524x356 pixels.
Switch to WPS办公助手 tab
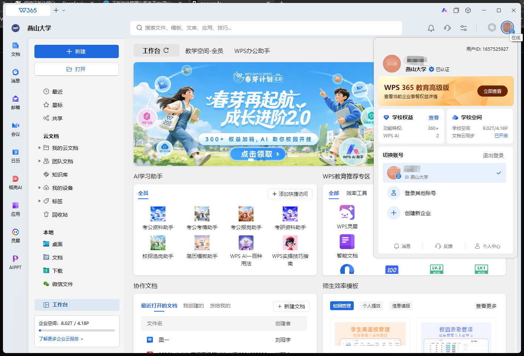click(252, 51)
